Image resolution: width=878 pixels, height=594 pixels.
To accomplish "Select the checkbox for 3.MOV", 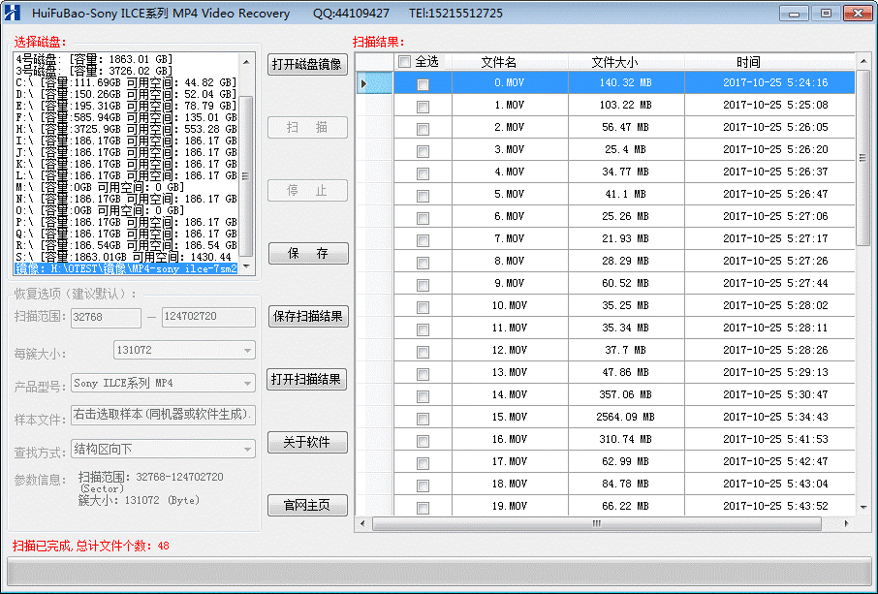I will [423, 151].
